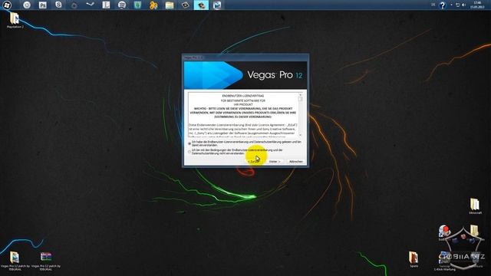Click the license text scrollbar up arrow
This screenshot has width=491, height=276.
(300, 94)
